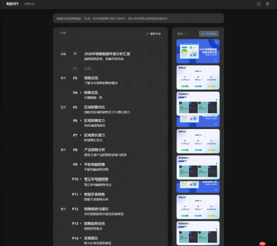Select the P9 平板电脑销售 row
The width and height of the screenshot is (277, 246).
pos(95,165)
